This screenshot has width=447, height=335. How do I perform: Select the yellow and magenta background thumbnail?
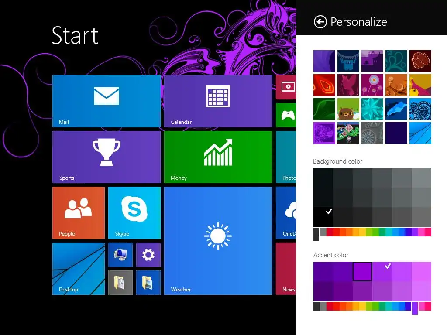pos(420,85)
